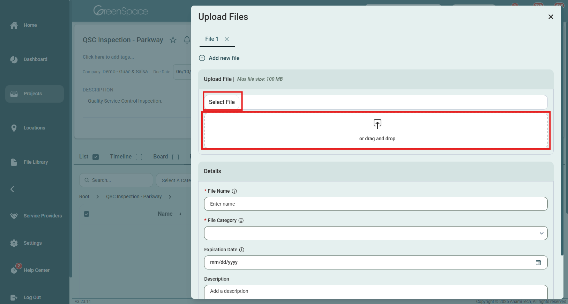Open the Home page from sidebar
Image resolution: width=568 pixels, height=304 pixels.
[30, 25]
